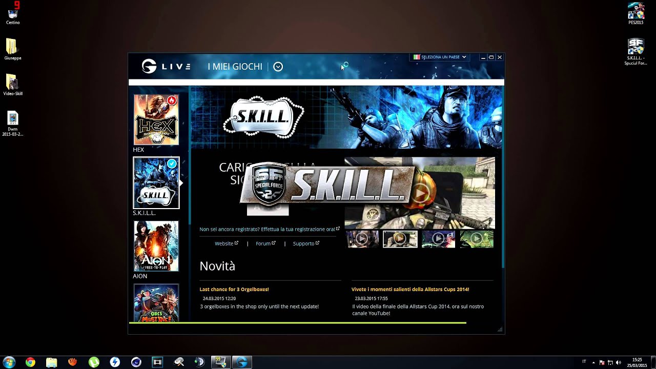Screen dimensions: 656x369
Task: Select the S.K.I.L.L. game tile
Action: (156, 183)
